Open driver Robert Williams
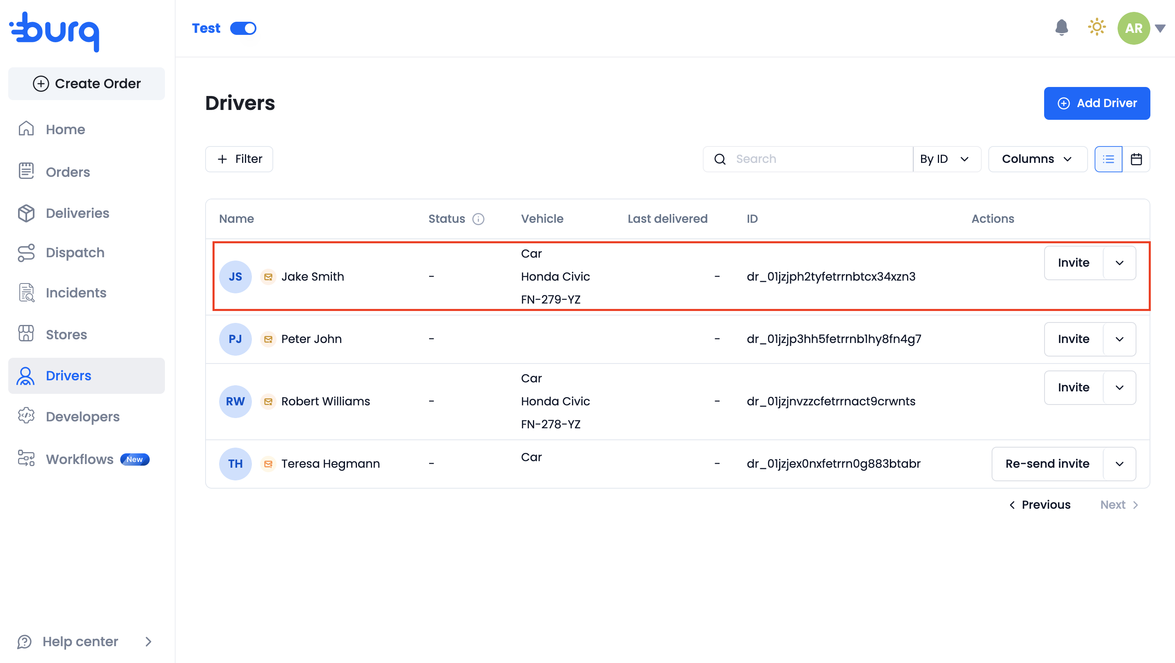The height and width of the screenshot is (663, 1175). pos(325,402)
